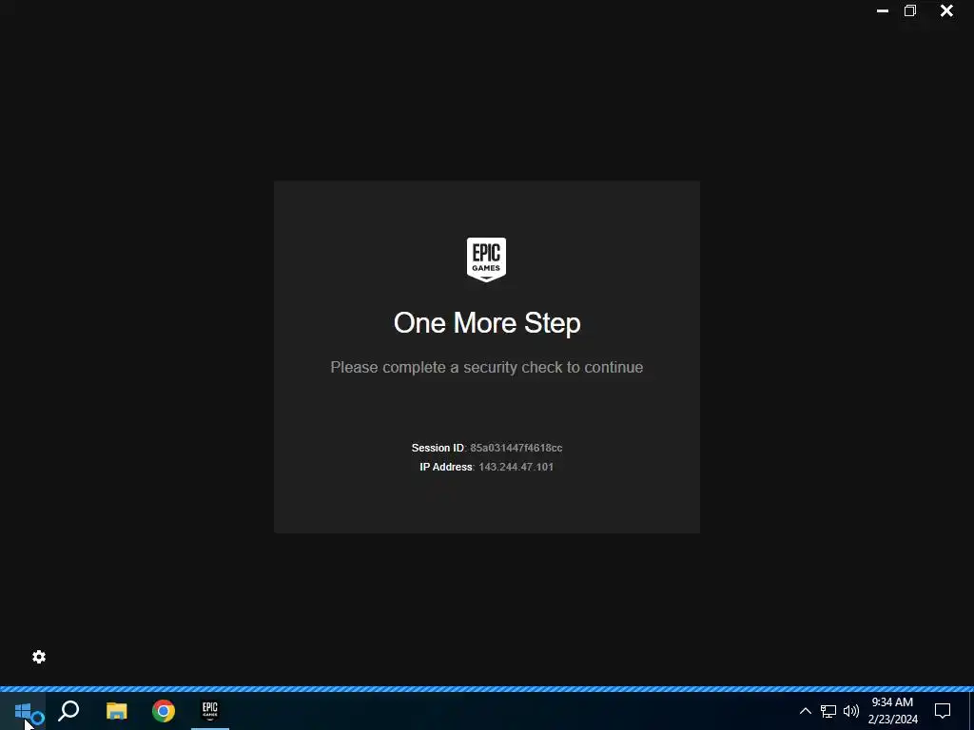Select Session ID value 85a031447f4618cc
The width and height of the screenshot is (974, 730).
(x=516, y=448)
